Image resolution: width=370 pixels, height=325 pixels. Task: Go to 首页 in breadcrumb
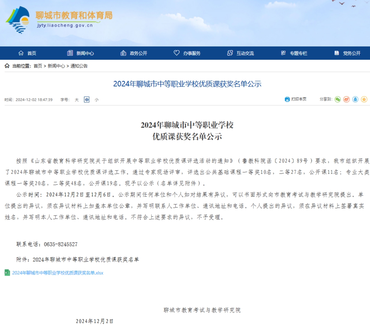pyautogui.click(x=38, y=66)
